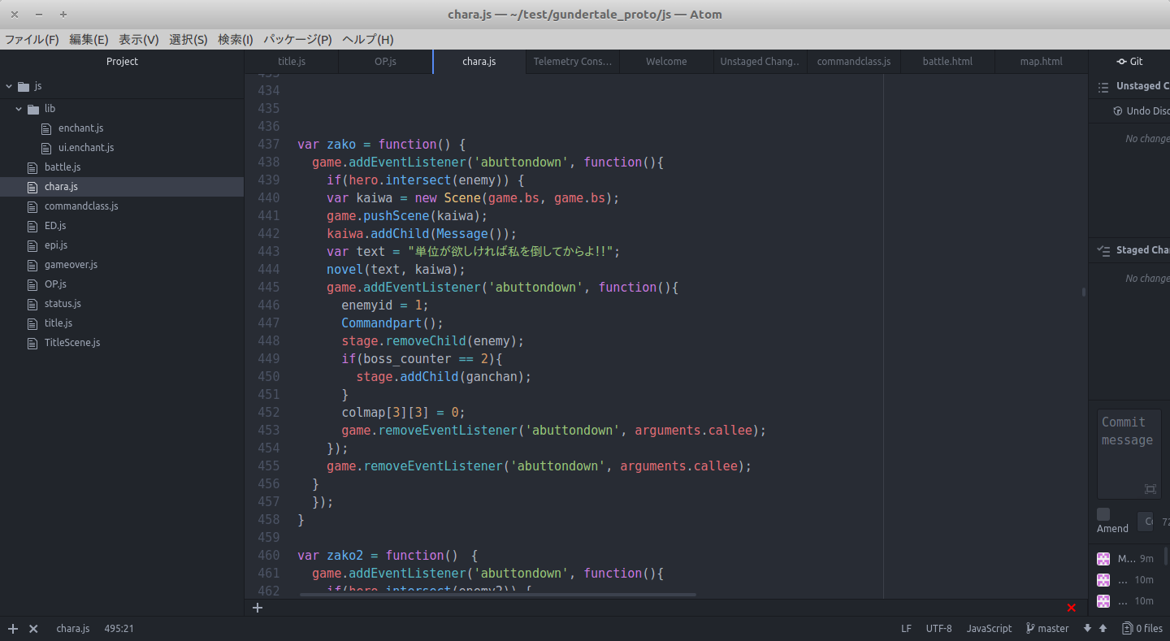Click the git fetch down arrow
1170x641 pixels.
[x=1087, y=628]
